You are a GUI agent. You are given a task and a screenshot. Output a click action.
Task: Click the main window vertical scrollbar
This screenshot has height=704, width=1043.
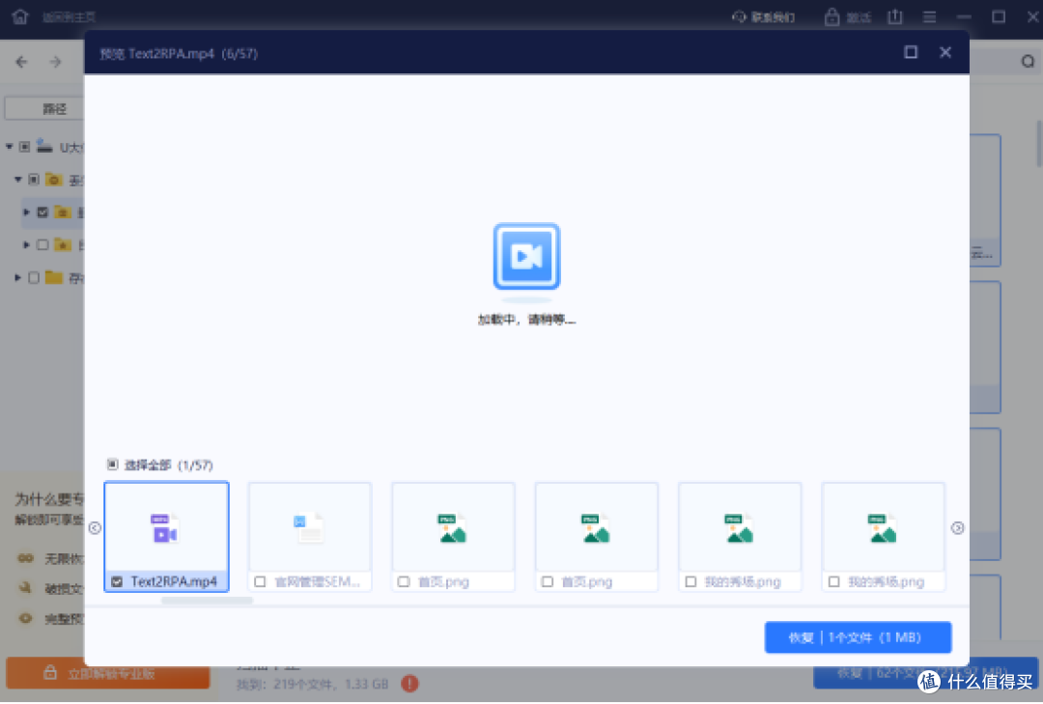click(1038, 143)
